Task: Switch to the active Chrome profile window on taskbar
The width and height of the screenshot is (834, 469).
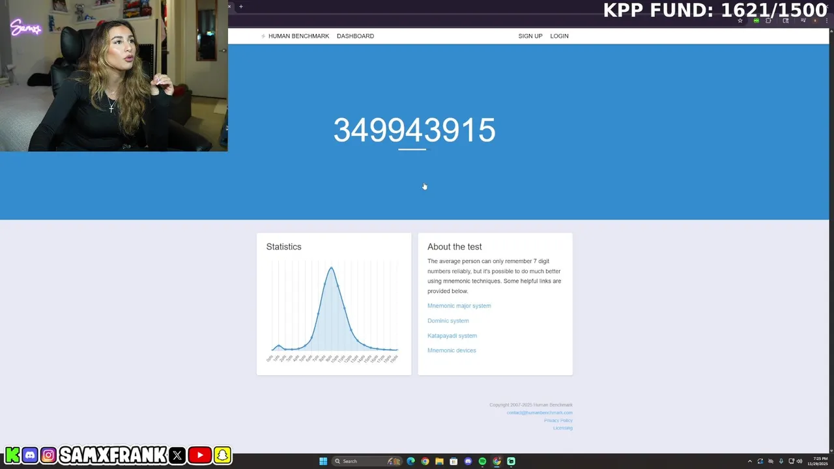Action: [x=496, y=461]
